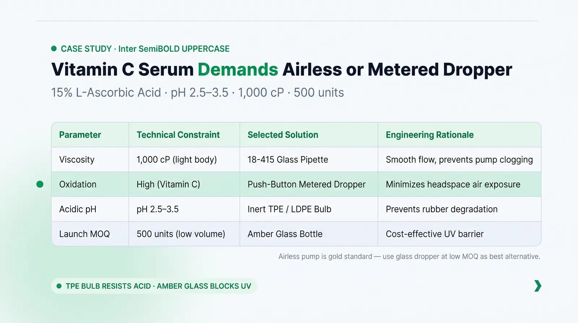Select the 'Launch MOQ' table cell
578x323 pixels.
pyautogui.click(x=90, y=234)
